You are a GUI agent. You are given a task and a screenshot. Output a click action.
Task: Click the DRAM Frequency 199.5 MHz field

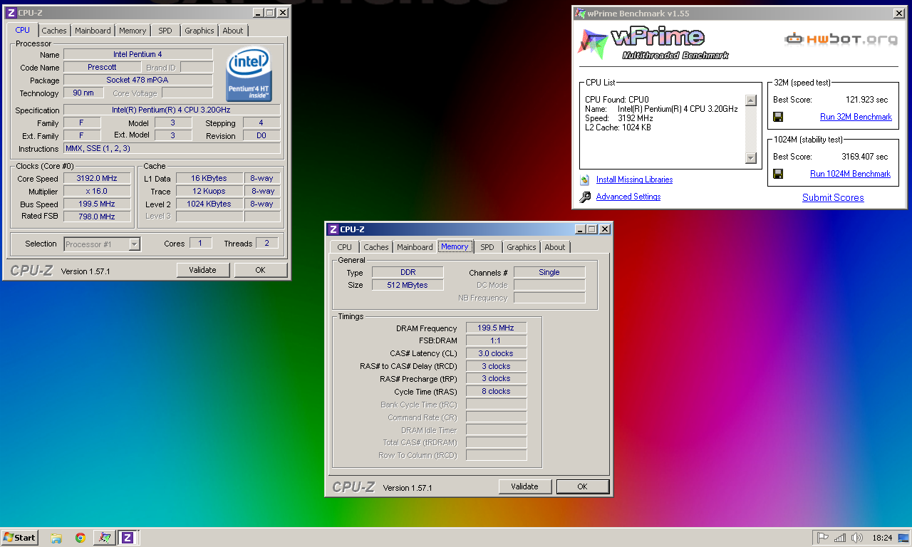pyautogui.click(x=496, y=328)
